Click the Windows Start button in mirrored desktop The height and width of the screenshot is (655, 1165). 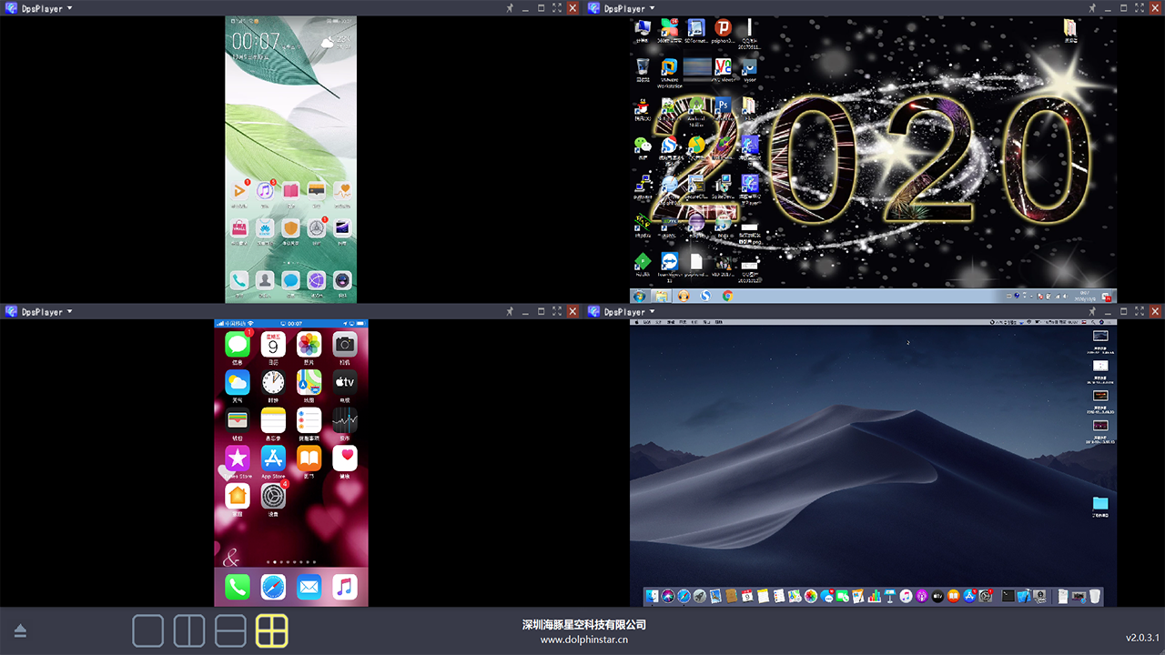tap(640, 297)
